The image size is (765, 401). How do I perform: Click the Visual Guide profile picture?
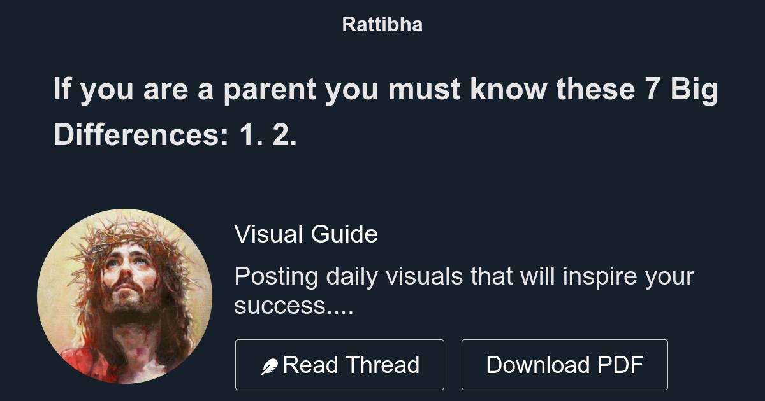tap(125, 297)
